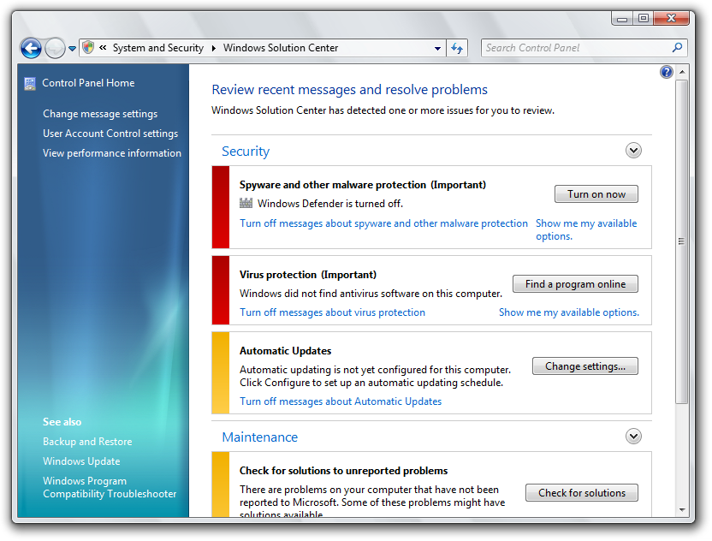Click 'Check for solutions to unreported problems' title
The height and width of the screenshot is (541, 712).
tap(343, 471)
